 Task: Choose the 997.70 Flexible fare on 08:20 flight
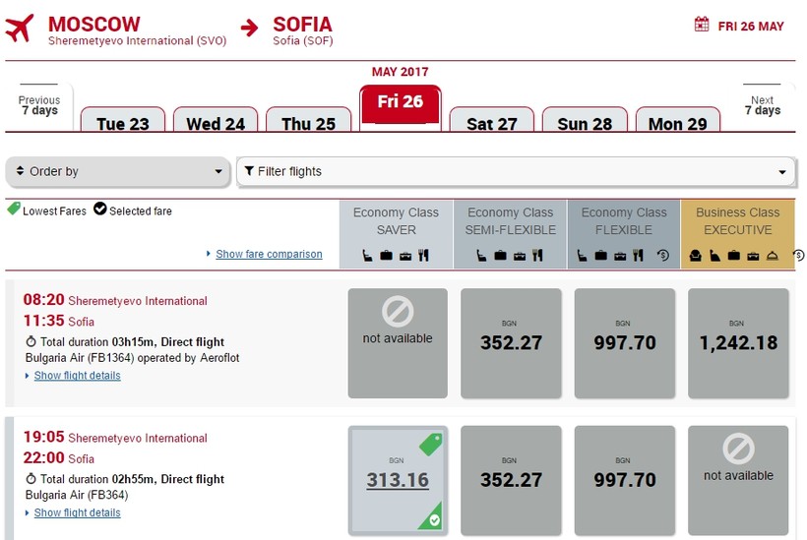click(x=624, y=342)
